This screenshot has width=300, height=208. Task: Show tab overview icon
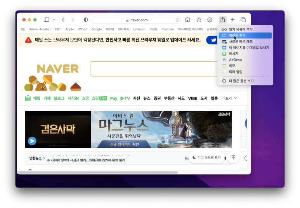coord(243,19)
